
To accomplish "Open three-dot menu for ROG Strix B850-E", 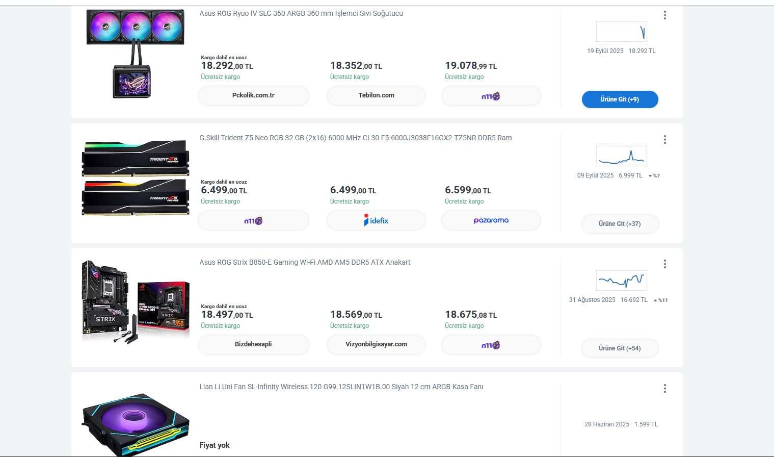I will click(665, 264).
